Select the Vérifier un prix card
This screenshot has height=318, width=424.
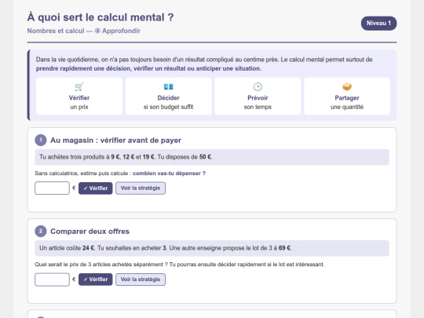click(79, 97)
